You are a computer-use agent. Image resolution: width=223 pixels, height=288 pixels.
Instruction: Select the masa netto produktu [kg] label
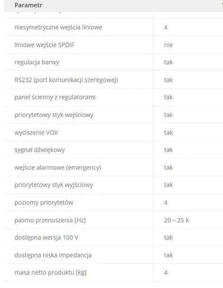51,272
